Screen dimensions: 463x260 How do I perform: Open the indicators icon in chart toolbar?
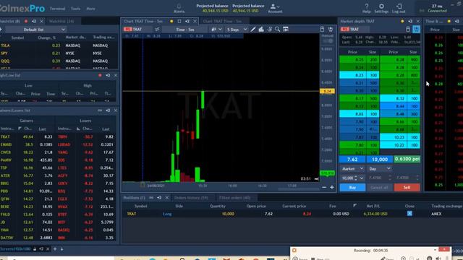261,29
